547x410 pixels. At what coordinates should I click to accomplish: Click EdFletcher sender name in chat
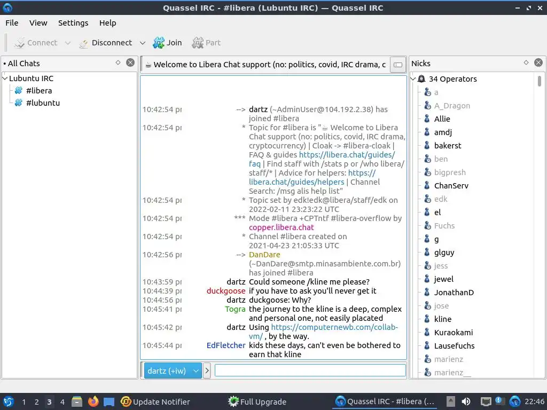tap(226, 345)
